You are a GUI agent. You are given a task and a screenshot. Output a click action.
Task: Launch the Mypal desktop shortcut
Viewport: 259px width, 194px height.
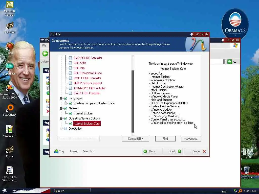10,152
